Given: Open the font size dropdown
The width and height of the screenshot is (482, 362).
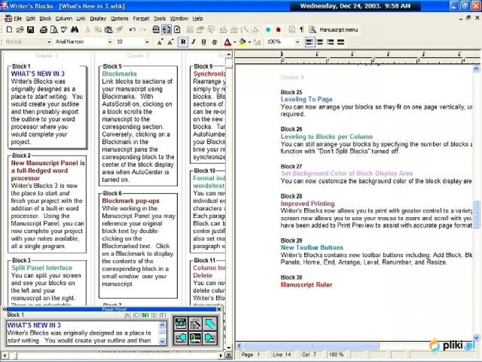Looking at the screenshot, I should pyautogui.click(x=147, y=42).
